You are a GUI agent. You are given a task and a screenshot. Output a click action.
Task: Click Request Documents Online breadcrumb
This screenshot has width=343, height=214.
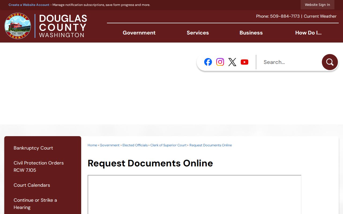click(x=211, y=145)
